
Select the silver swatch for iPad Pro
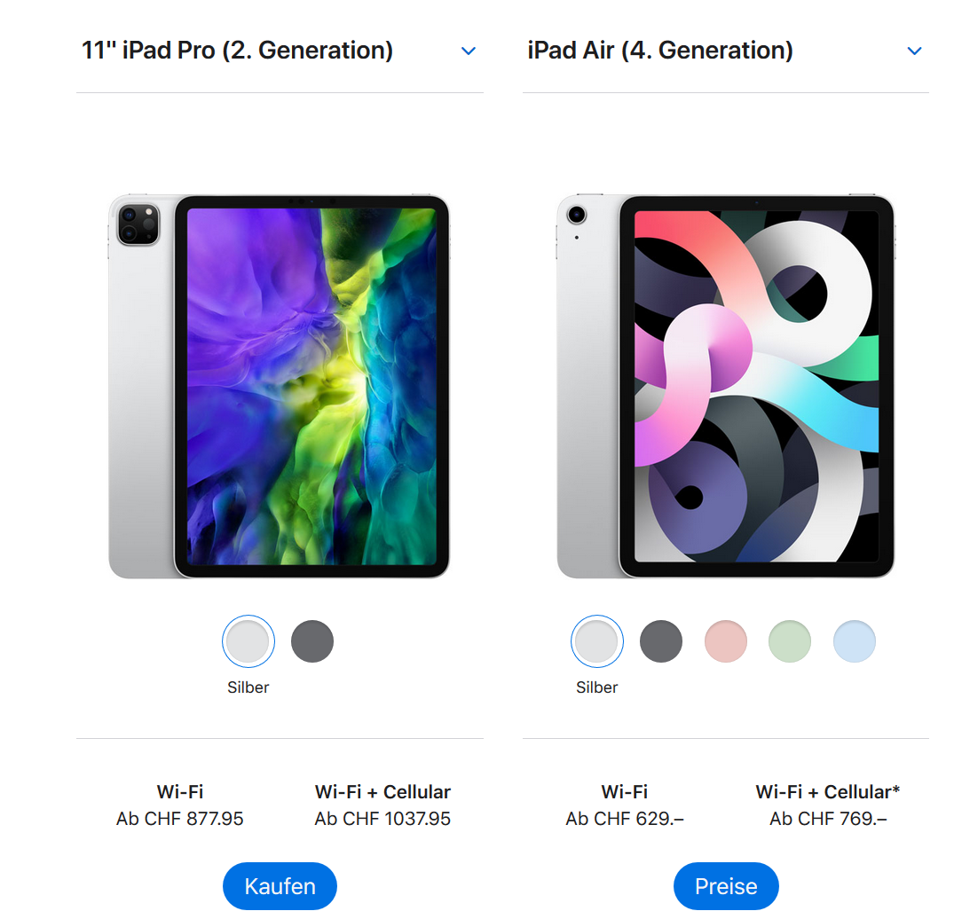[248, 641]
